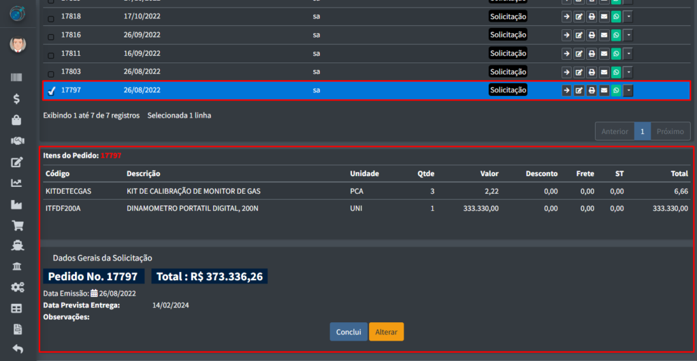Click the arrow icon for order 17803
697x361 pixels.
coord(566,72)
